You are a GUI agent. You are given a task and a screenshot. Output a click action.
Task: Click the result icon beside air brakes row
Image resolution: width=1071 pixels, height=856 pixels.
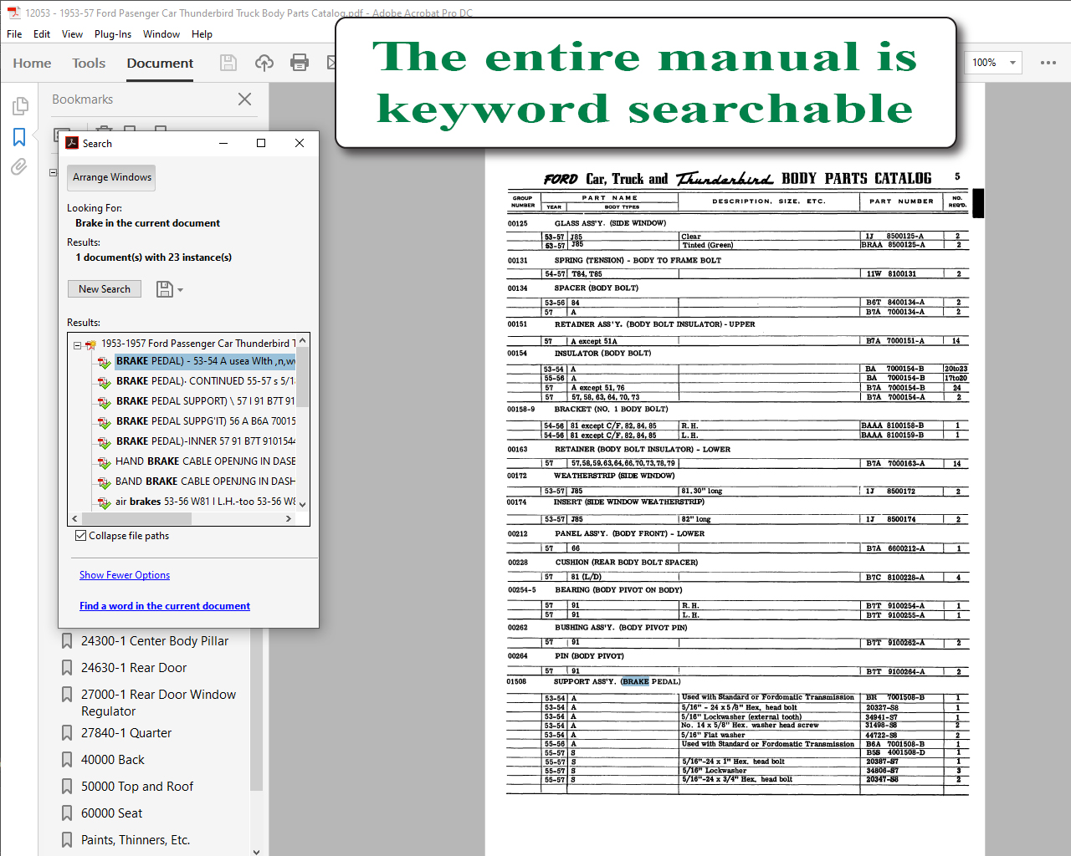[105, 502]
